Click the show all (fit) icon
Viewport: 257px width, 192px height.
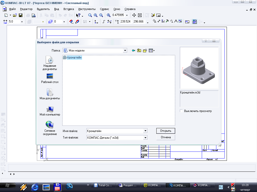[140, 15]
